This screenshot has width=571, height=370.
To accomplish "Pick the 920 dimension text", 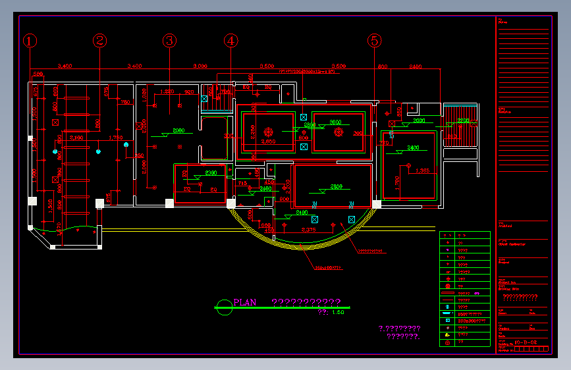I will pyautogui.click(x=190, y=92).
